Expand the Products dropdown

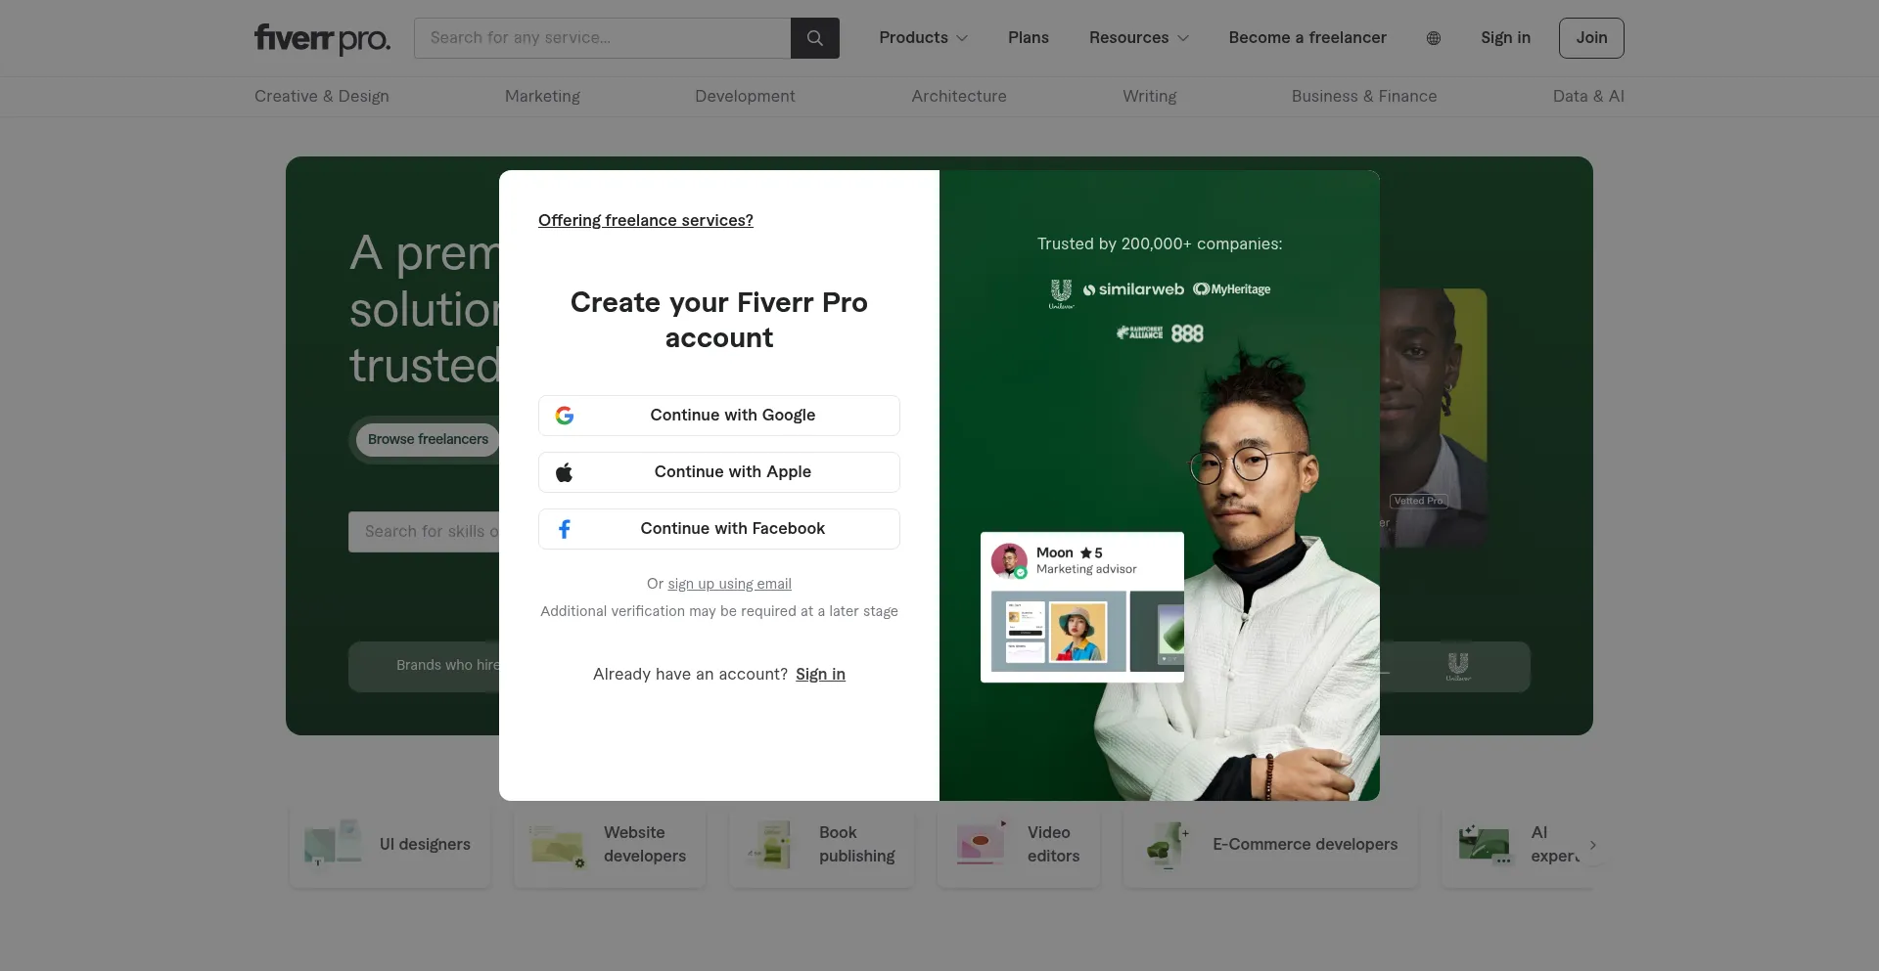click(x=923, y=38)
